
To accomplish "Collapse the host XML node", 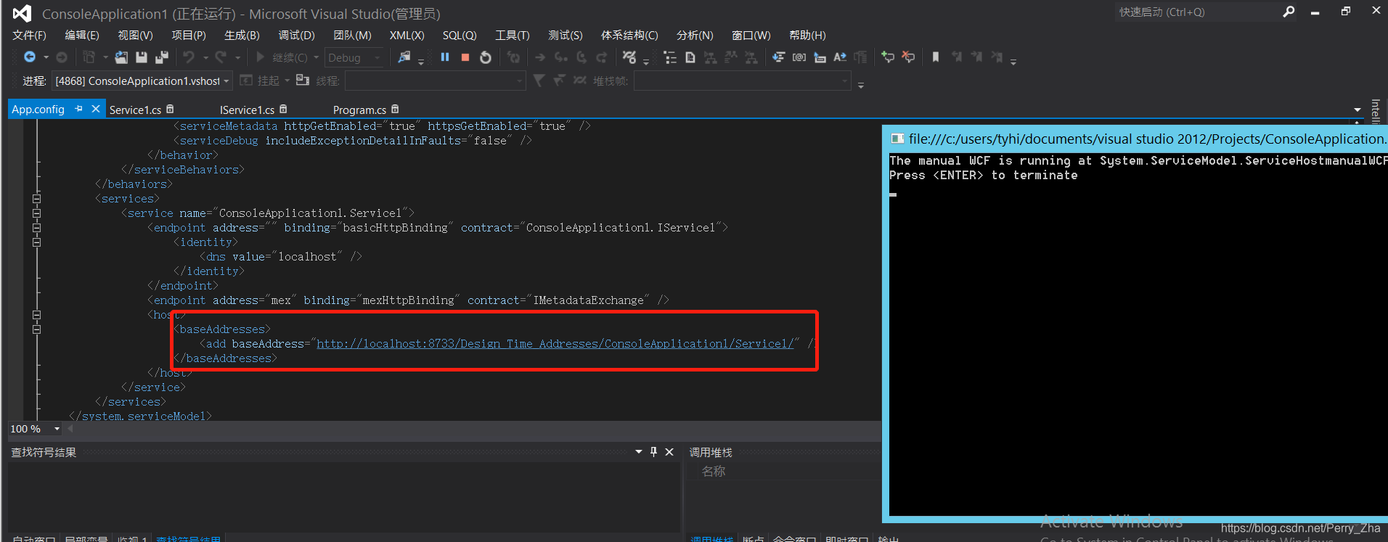I will (36, 315).
